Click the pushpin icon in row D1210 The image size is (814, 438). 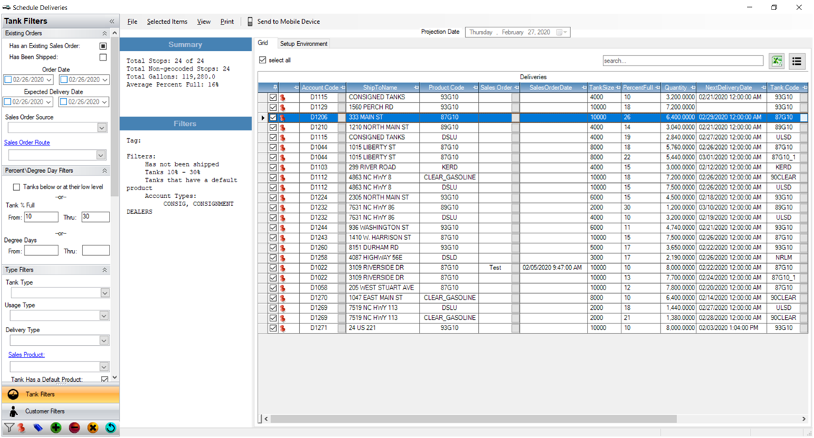283,128
